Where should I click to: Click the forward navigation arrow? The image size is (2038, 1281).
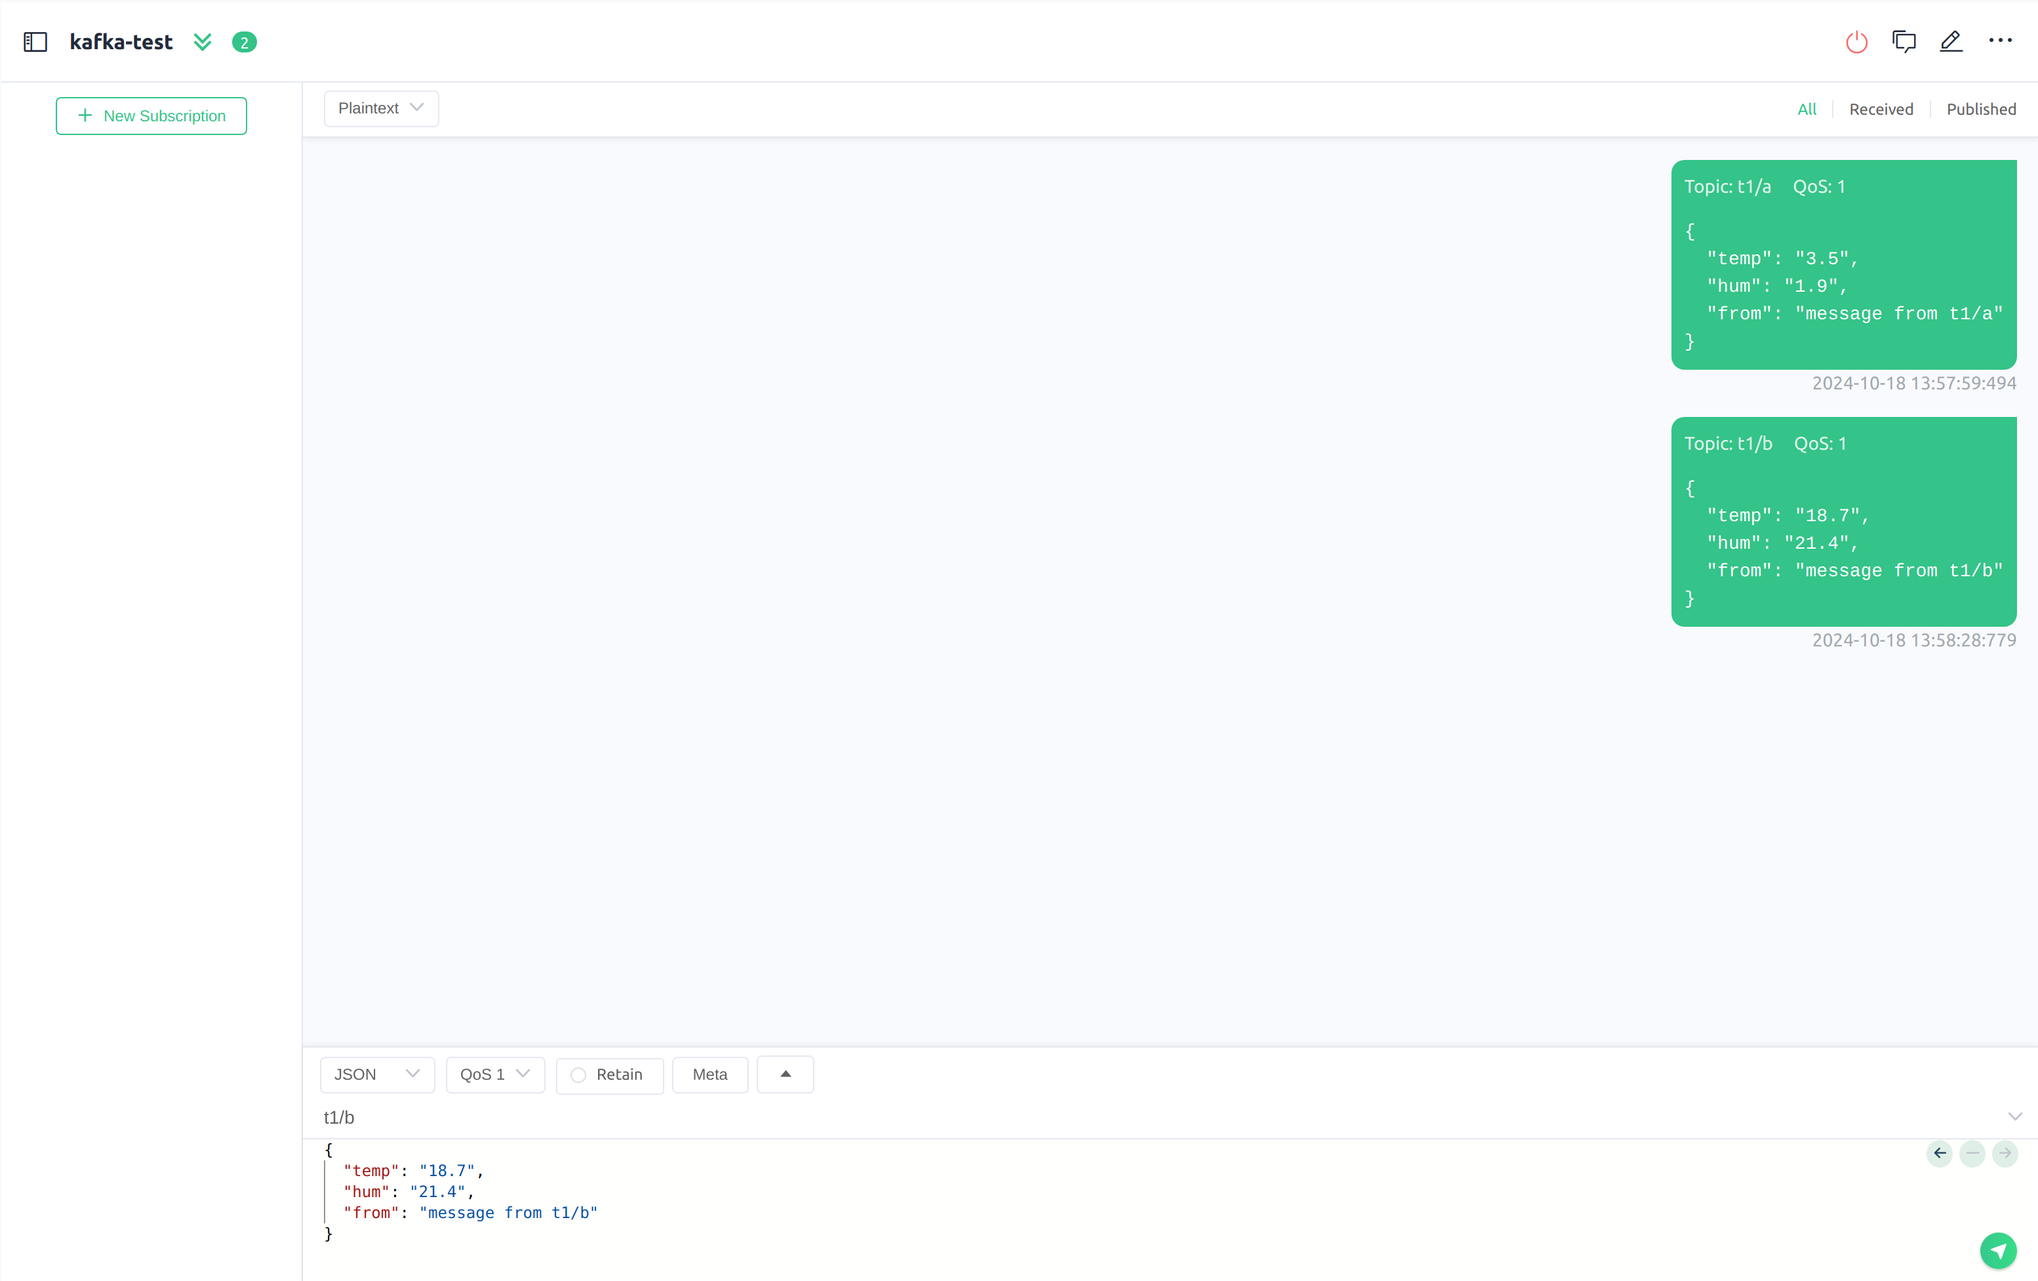pyautogui.click(x=2004, y=1153)
